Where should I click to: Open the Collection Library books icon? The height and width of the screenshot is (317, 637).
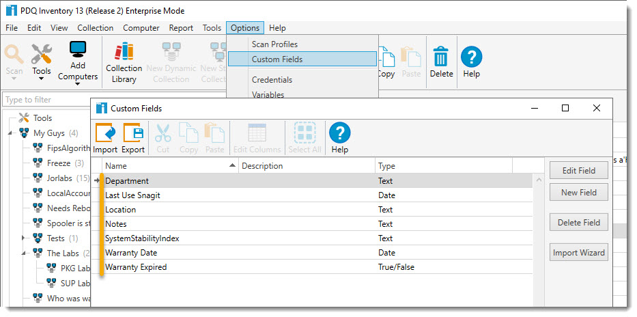pyautogui.click(x=124, y=52)
